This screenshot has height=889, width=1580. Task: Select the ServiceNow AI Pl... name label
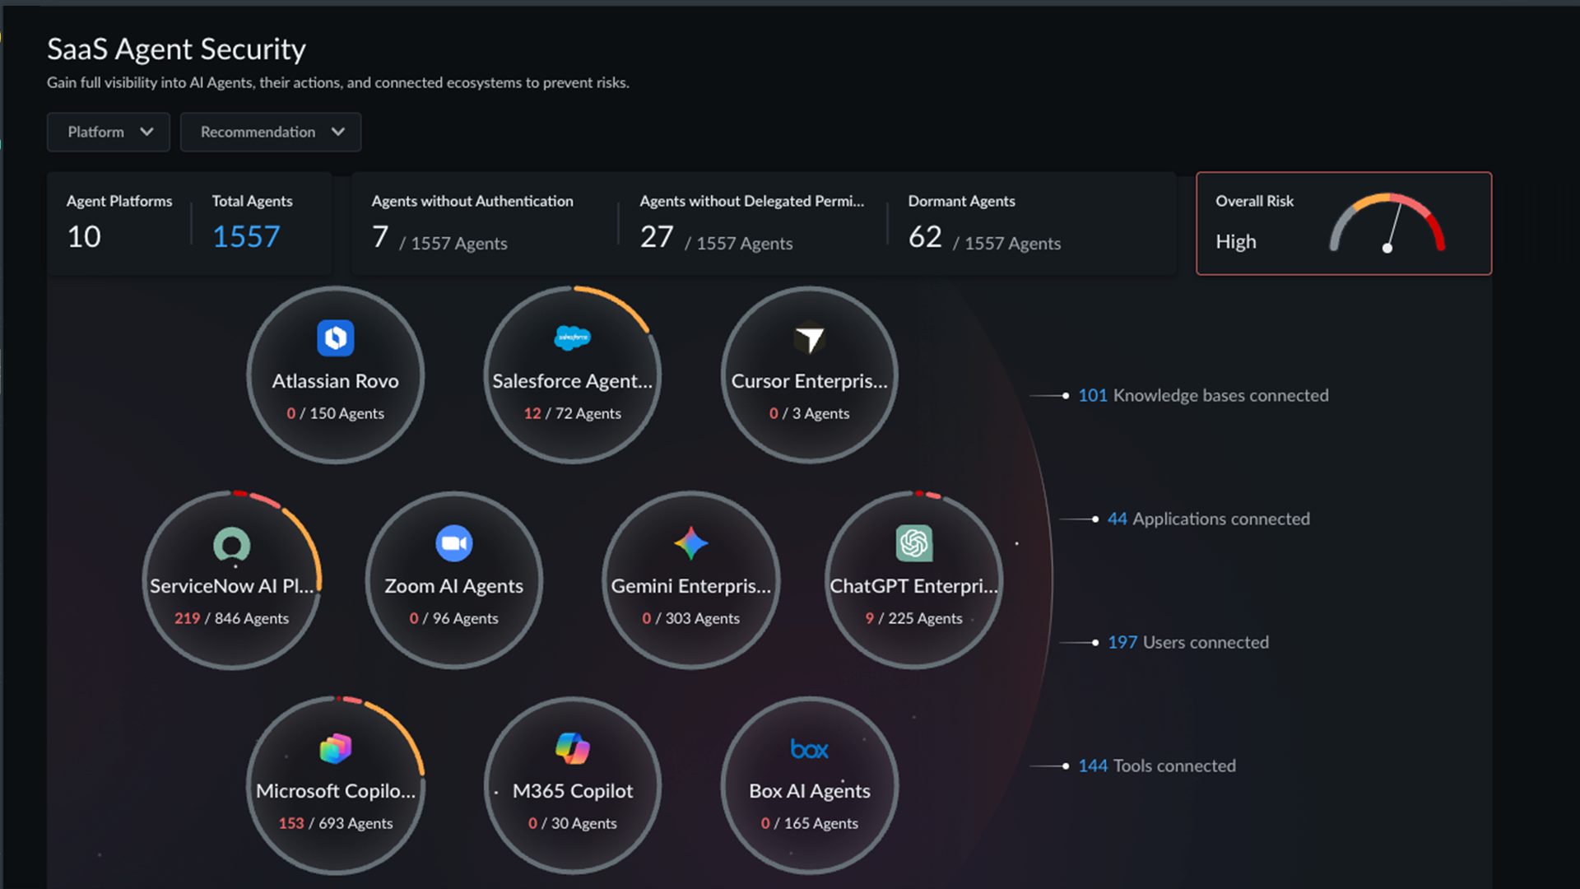coord(232,586)
